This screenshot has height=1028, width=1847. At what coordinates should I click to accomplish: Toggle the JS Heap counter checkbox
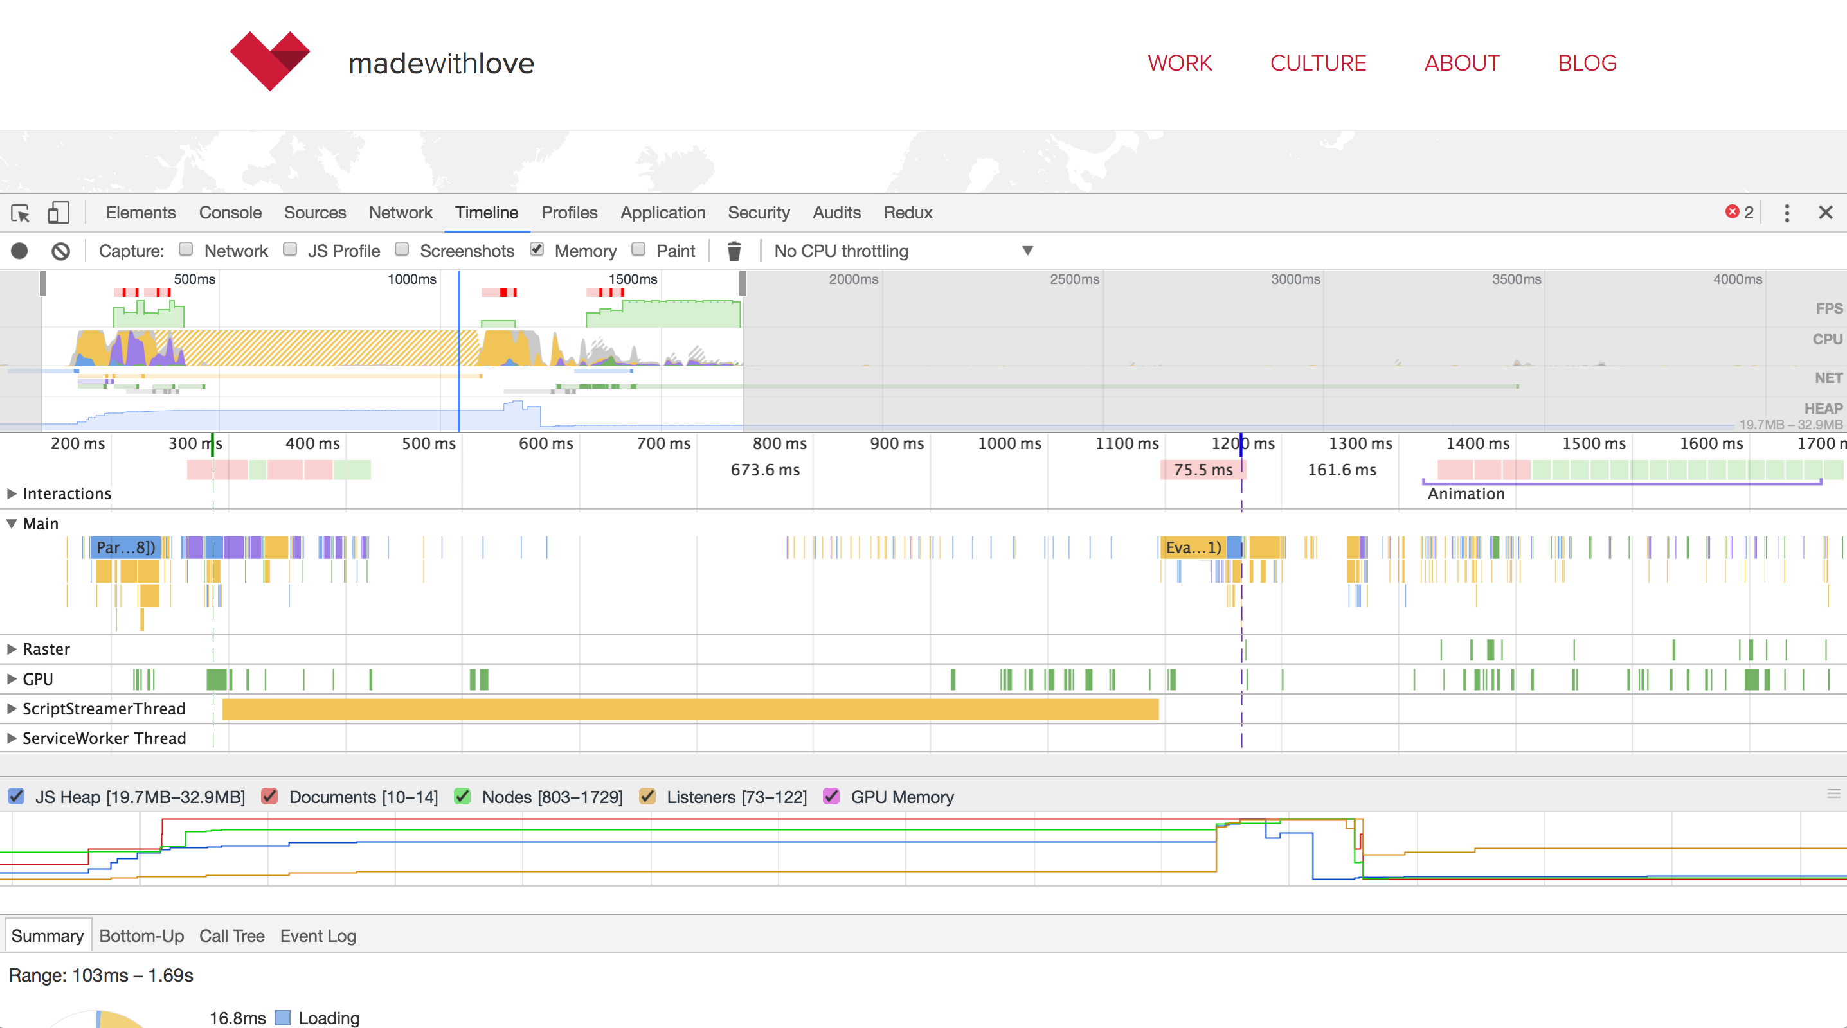point(17,797)
